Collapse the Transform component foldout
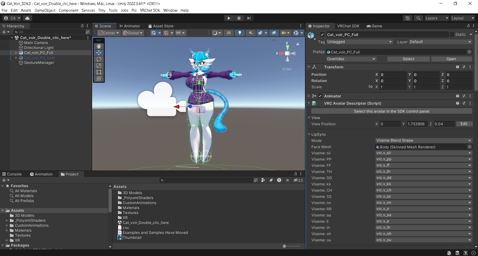478x256 pixels. click(x=309, y=67)
